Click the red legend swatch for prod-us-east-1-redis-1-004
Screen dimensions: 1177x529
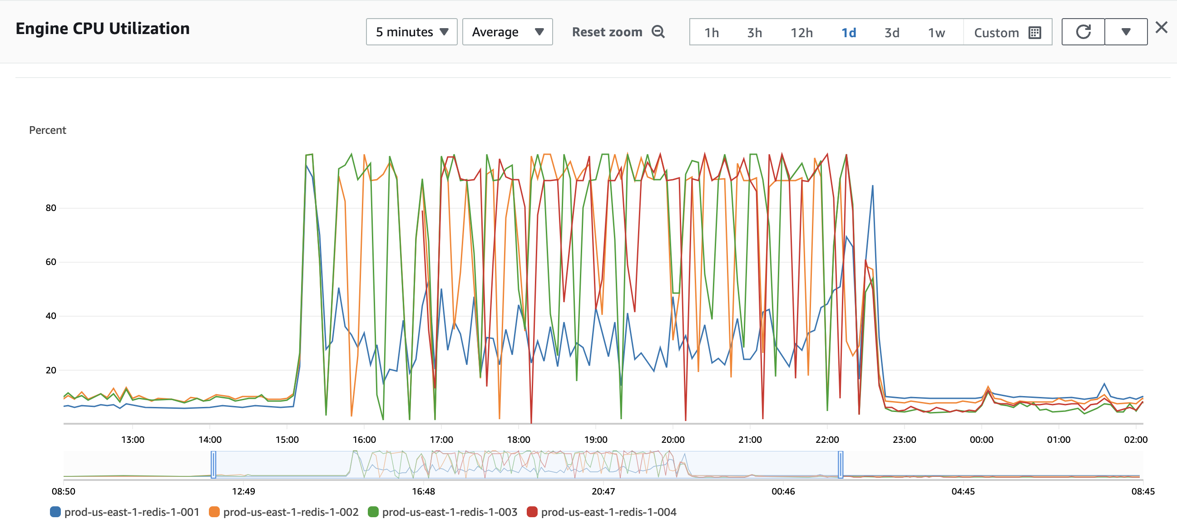(x=532, y=512)
